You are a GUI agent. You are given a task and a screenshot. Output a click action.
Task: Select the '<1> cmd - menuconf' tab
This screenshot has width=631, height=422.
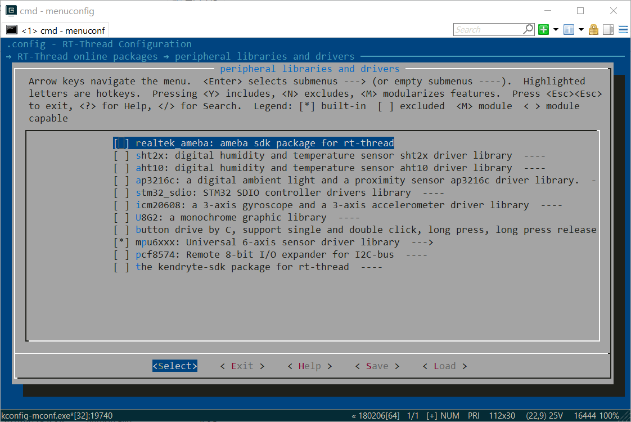tap(56, 30)
